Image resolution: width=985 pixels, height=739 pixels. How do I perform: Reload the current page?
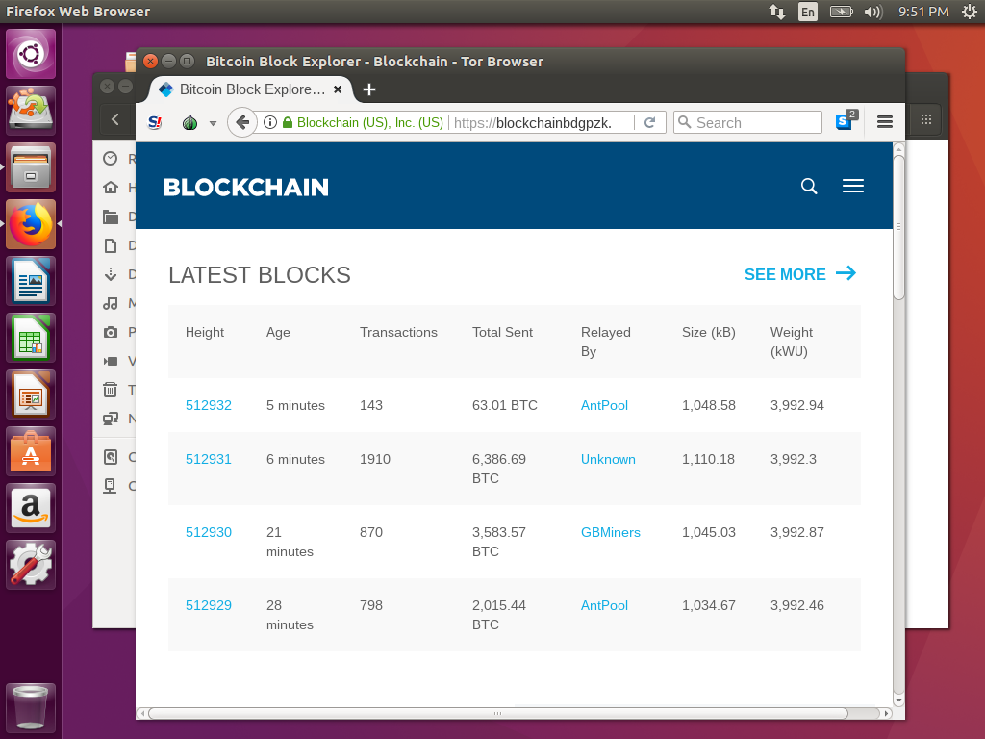coord(651,122)
